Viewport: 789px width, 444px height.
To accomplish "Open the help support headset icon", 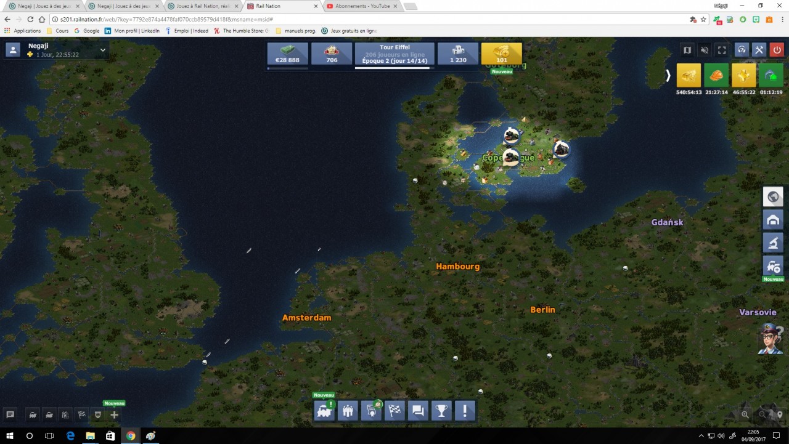I will pyautogui.click(x=742, y=50).
